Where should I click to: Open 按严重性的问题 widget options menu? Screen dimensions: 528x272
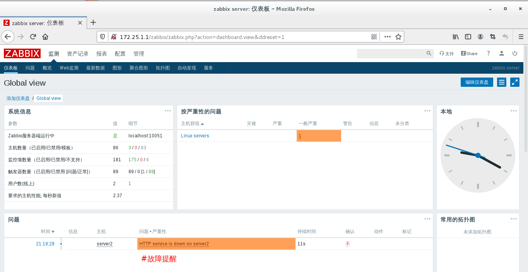tap(427, 111)
